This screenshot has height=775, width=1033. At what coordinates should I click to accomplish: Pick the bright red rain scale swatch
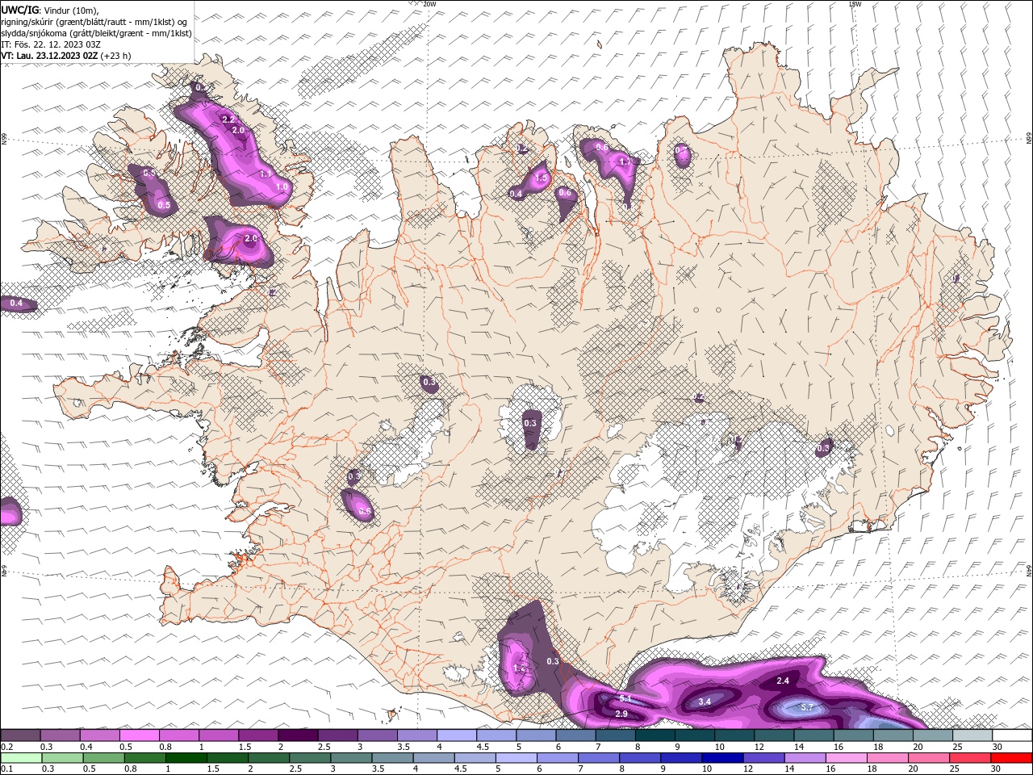[x=1011, y=758]
